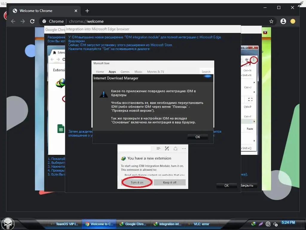Close the Welcome to Chrome tab
306x230 pixels.
[76, 11]
